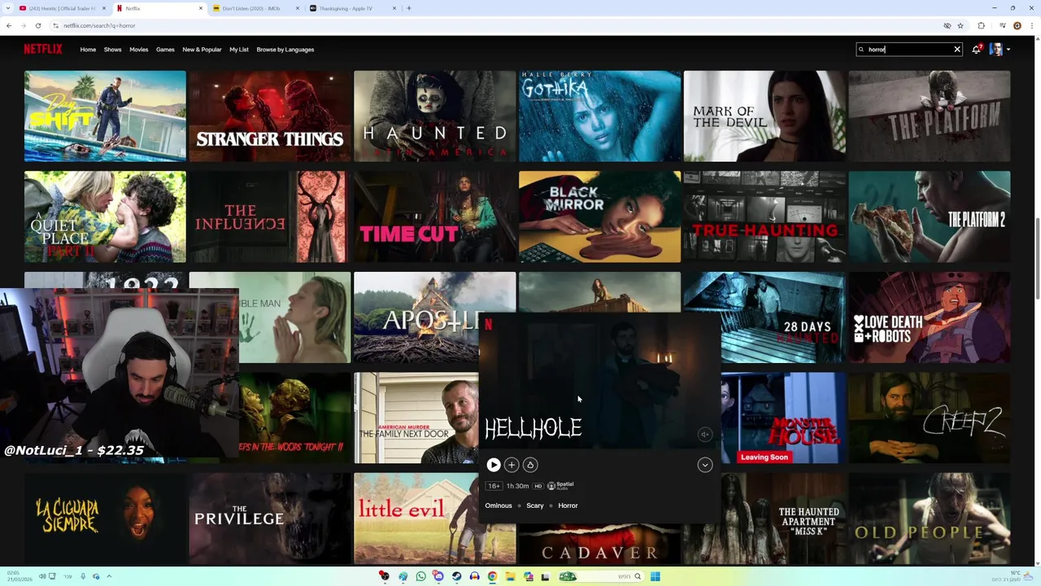Open File Explorer from the taskbar
Screen dimensions: 1041x586
[510, 576]
